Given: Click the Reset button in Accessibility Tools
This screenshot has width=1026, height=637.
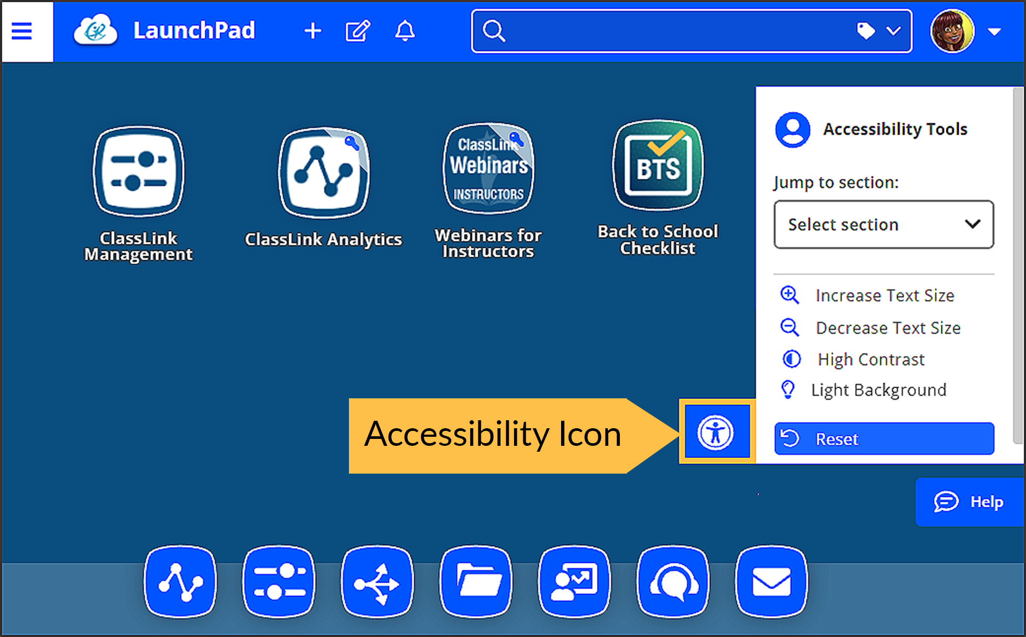Looking at the screenshot, I should coord(883,438).
